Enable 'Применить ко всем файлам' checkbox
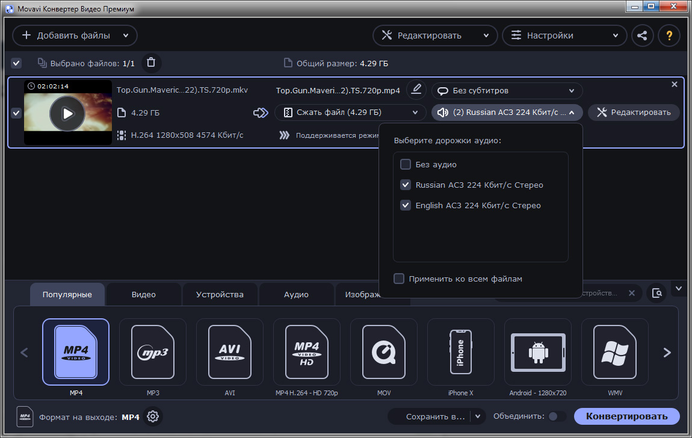The image size is (692, 438). click(x=398, y=279)
